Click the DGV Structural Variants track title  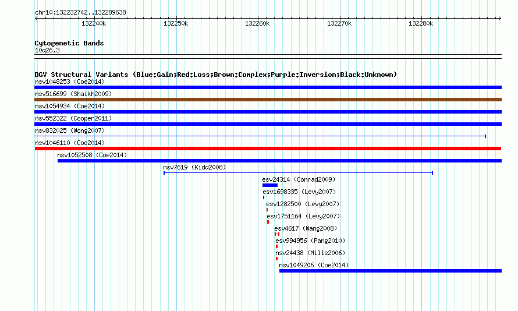click(216, 75)
